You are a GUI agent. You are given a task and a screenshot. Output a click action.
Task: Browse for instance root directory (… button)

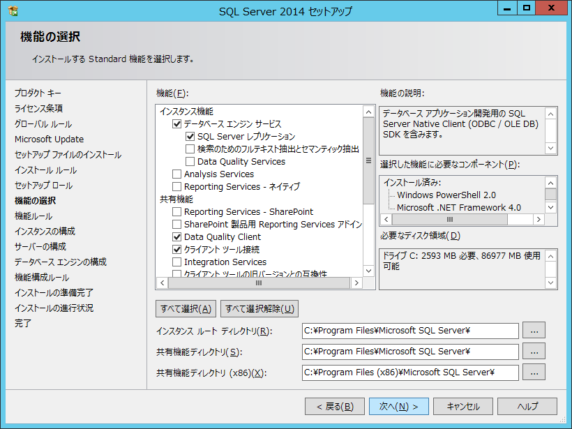534,331
